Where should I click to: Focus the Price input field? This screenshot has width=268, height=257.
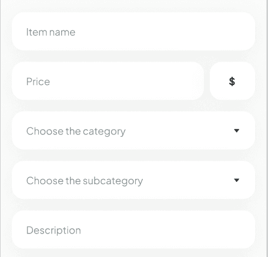[108, 81]
